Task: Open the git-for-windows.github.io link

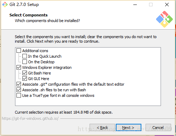Action: click(x=30, y=119)
